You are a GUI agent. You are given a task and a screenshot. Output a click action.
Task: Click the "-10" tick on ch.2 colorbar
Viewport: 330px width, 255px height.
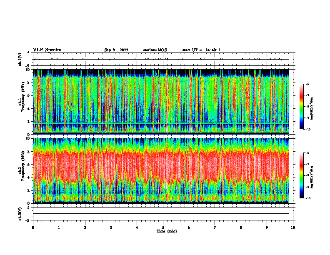(308, 198)
